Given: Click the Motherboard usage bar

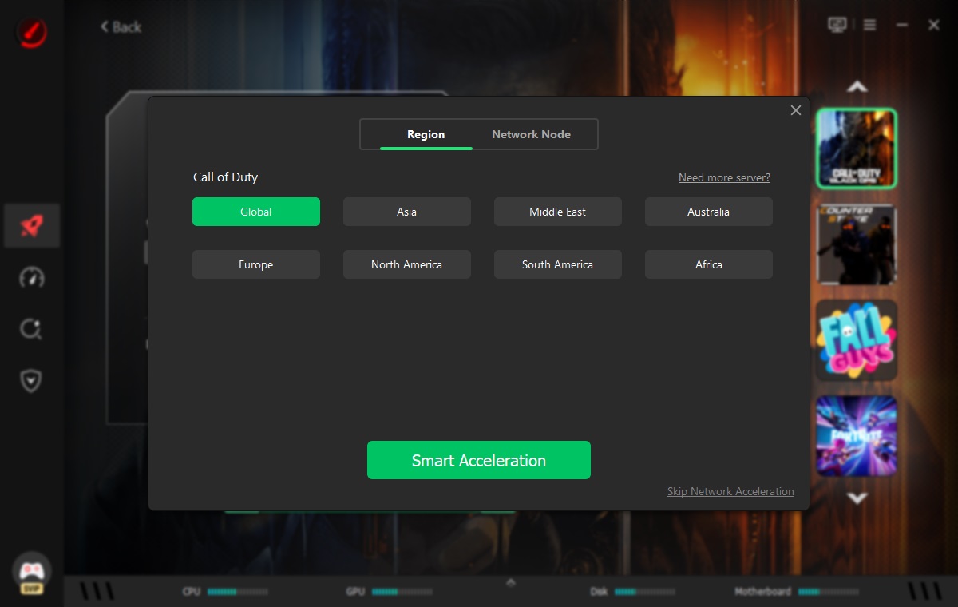Looking at the screenshot, I should click(829, 592).
